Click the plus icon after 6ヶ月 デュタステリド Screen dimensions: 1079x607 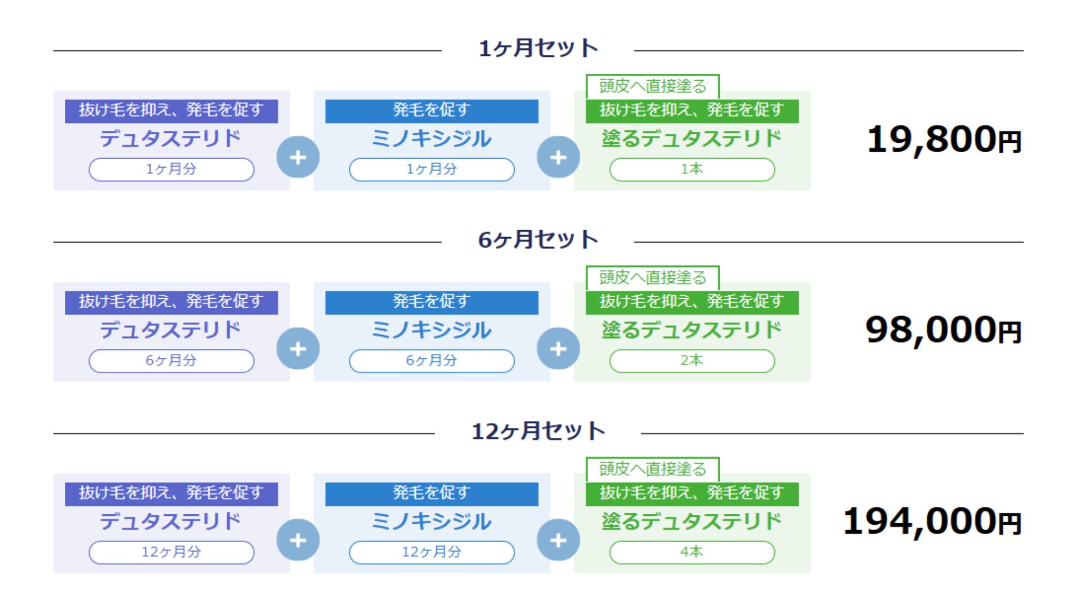(x=298, y=348)
